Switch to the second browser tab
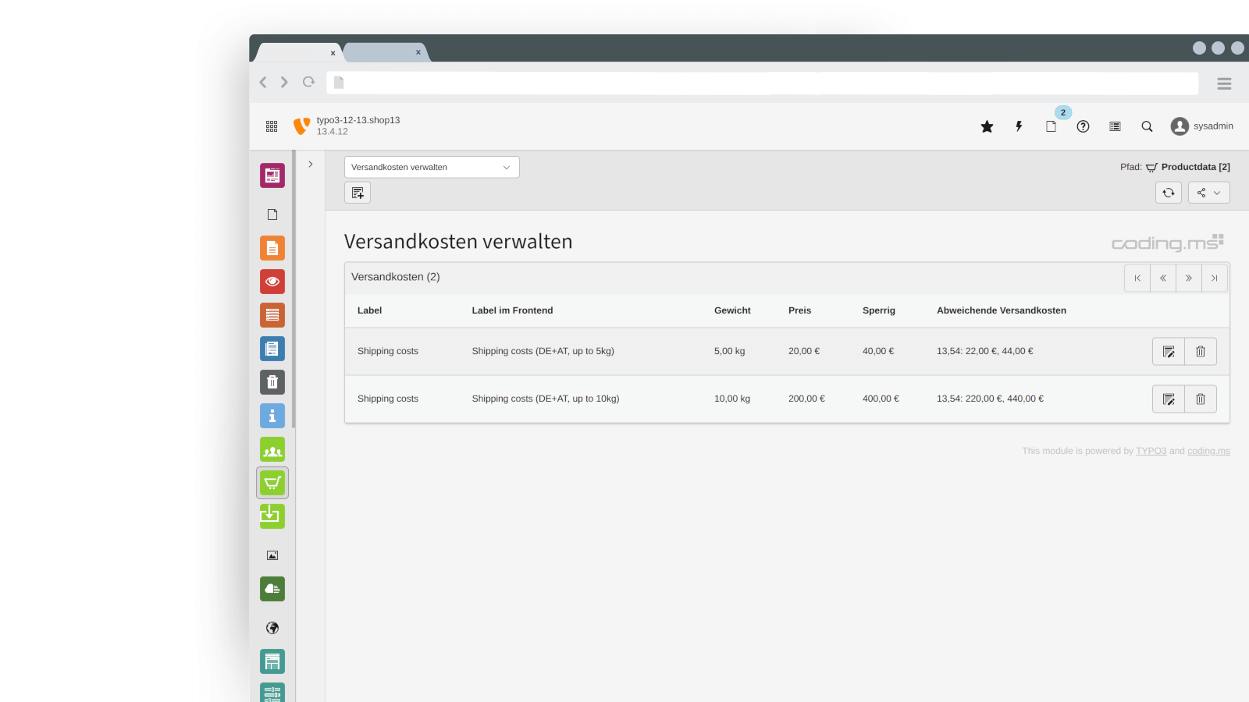The height and width of the screenshot is (702, 1249). point(386,52)
